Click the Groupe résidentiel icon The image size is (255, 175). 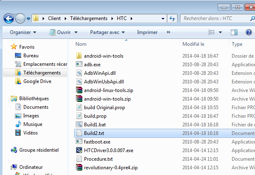click(14, 150)
